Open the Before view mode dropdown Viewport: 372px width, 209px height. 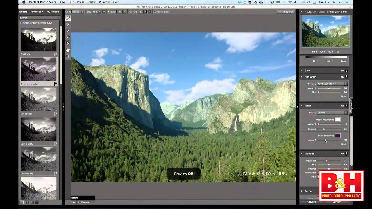click(x=83, y=198)
